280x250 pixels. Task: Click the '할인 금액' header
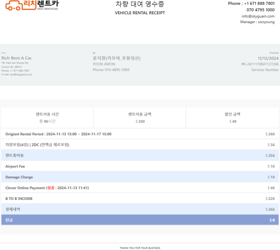pyautogui.click(x=233, y=114)
